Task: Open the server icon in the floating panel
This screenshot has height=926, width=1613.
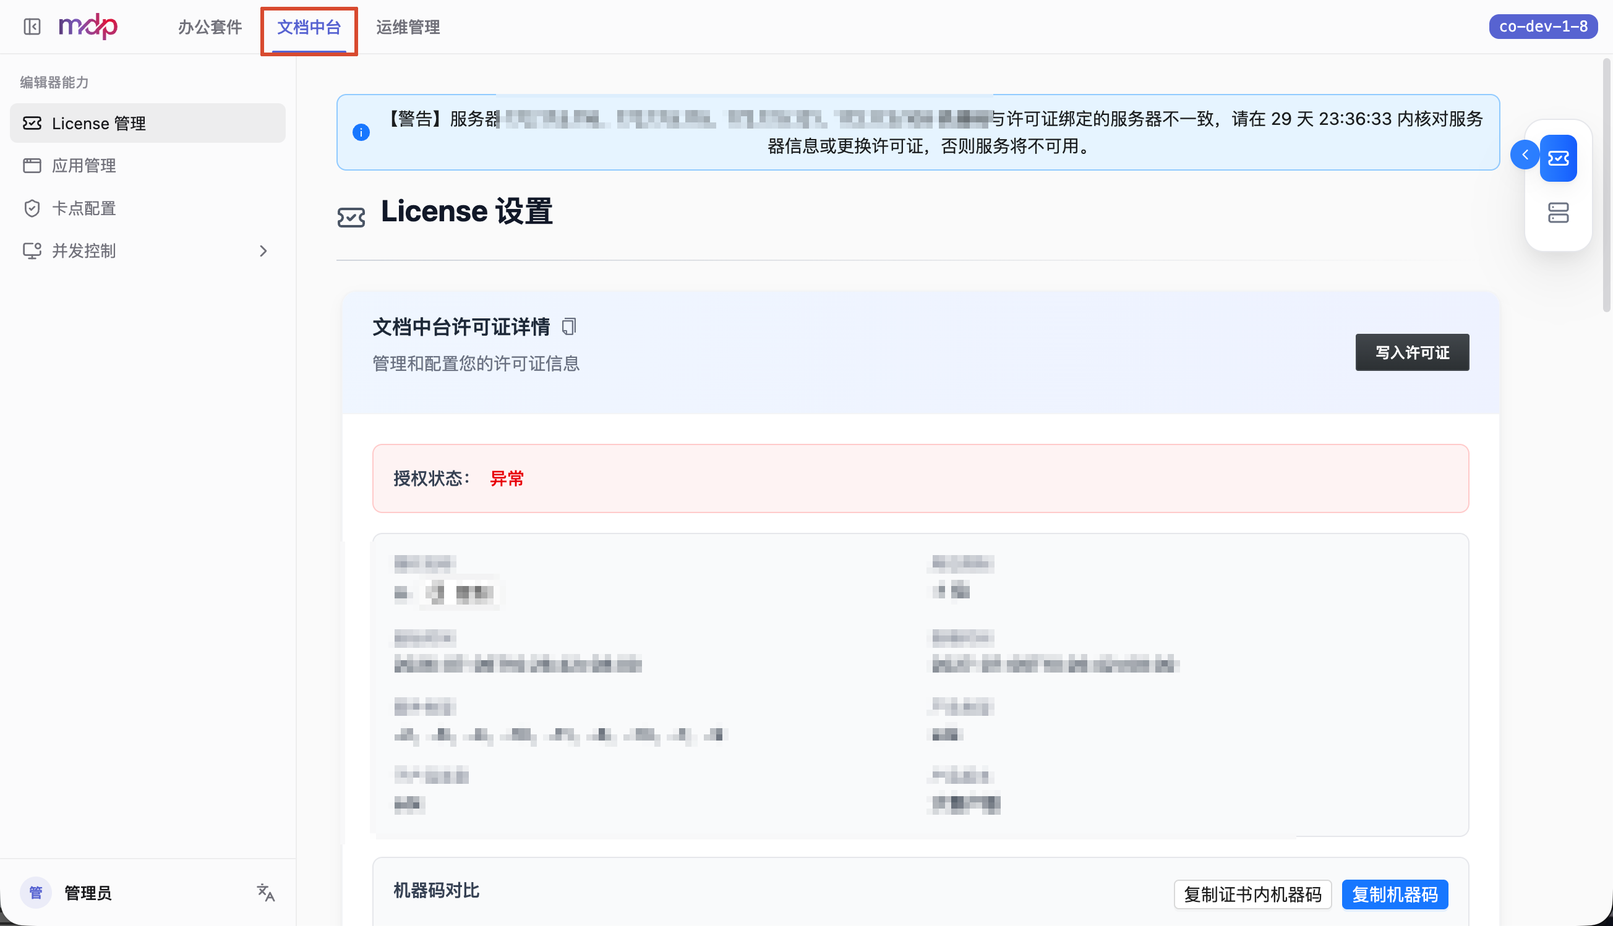Action: click(1559, 213)
